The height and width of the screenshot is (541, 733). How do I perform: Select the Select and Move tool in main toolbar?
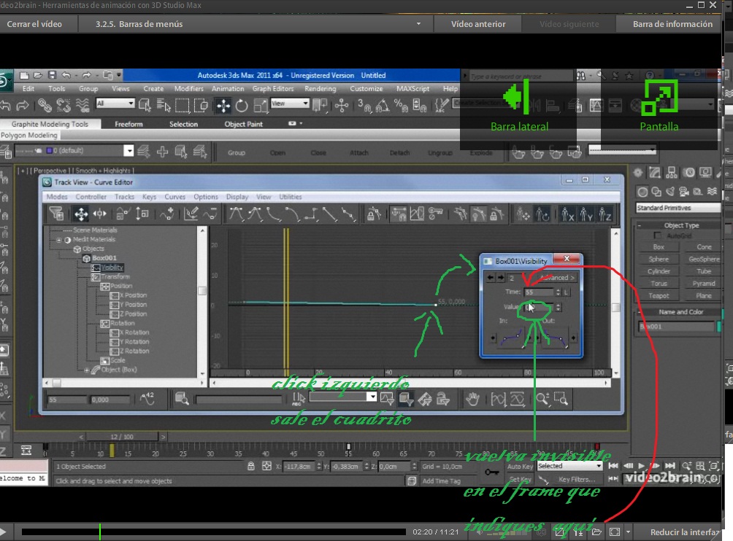click(223, 106)
